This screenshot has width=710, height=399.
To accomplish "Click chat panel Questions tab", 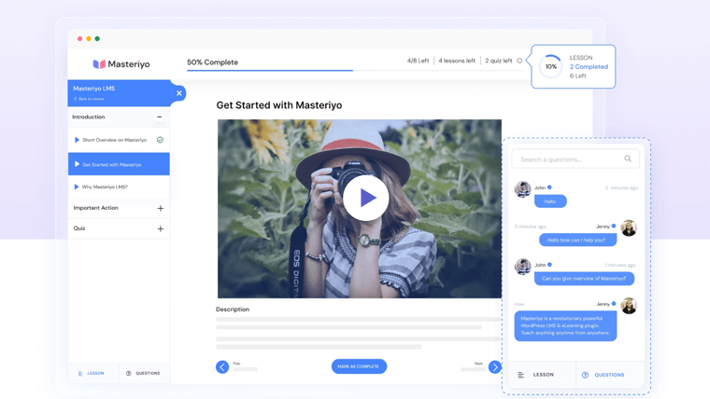I will point(610,375).
